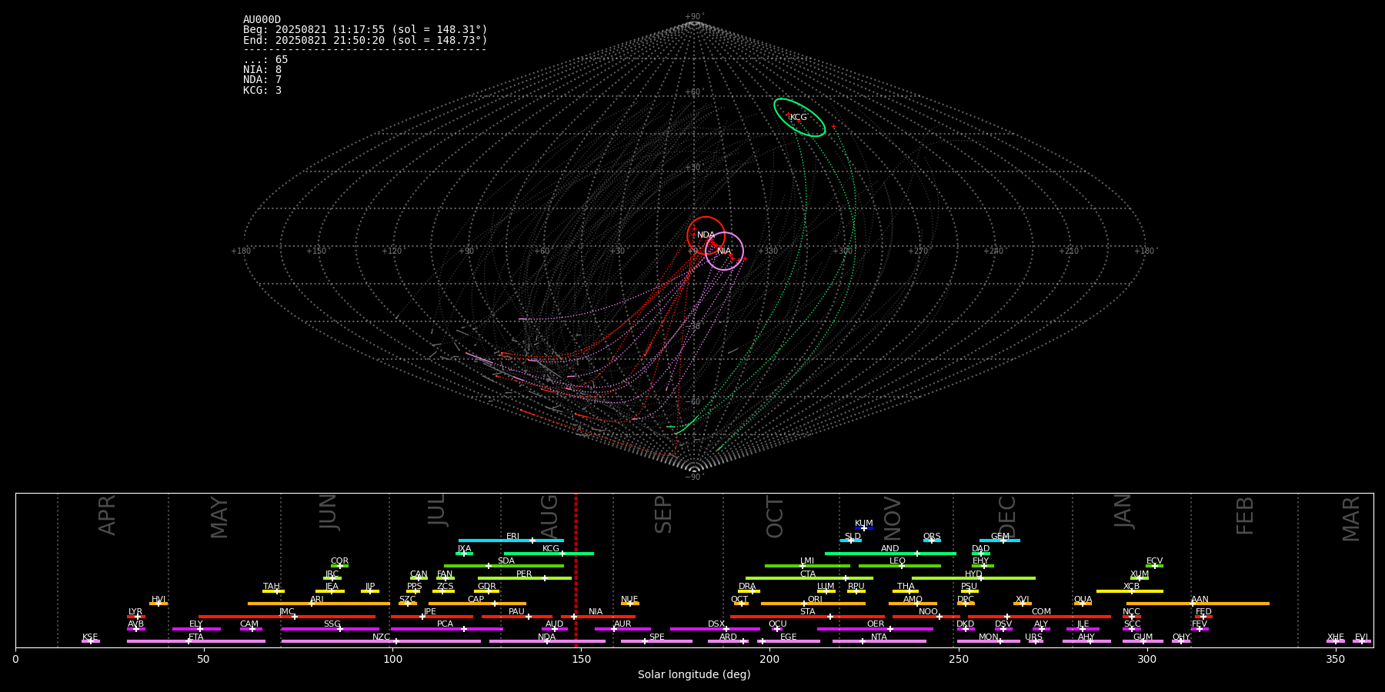Select the XHE label

tap(1336, 637)
